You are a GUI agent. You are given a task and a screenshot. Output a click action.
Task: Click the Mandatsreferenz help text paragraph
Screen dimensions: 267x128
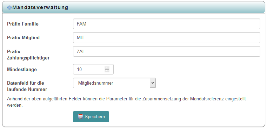click(x=126, y=102)
